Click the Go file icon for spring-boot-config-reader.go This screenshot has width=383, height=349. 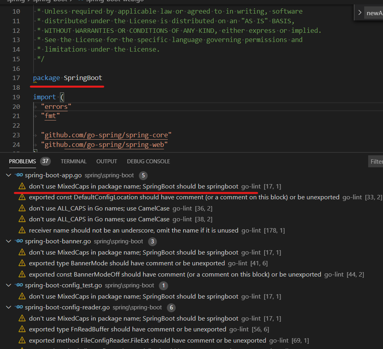tap(19, 307)
